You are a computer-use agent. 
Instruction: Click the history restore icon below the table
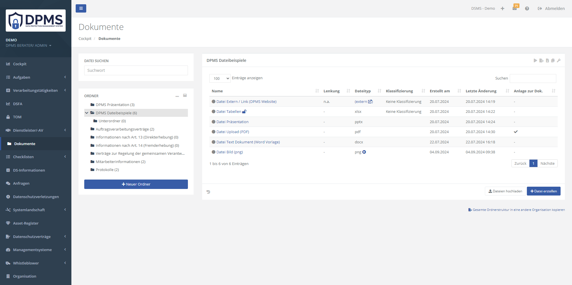tap(208, 192)
